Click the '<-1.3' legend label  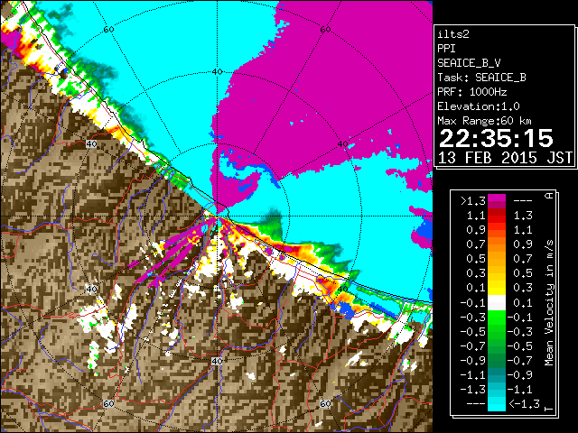coord(524,403)
